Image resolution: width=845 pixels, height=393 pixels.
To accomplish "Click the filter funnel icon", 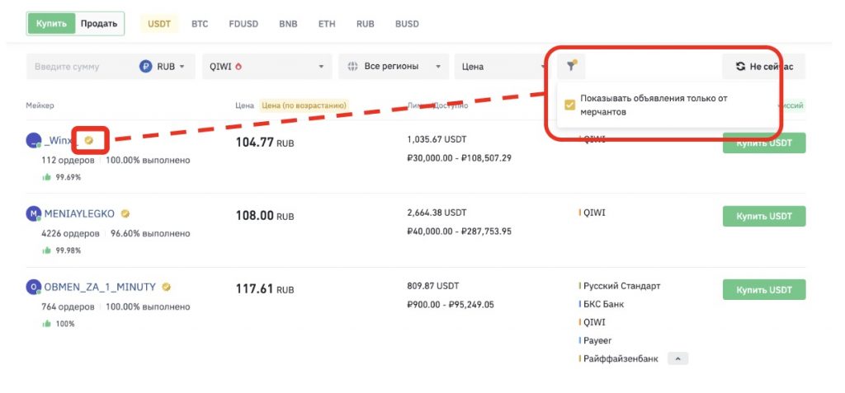I will tap(572, 66).
